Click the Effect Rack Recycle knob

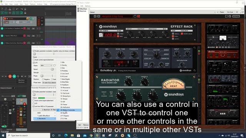click(x=152, y=33)
